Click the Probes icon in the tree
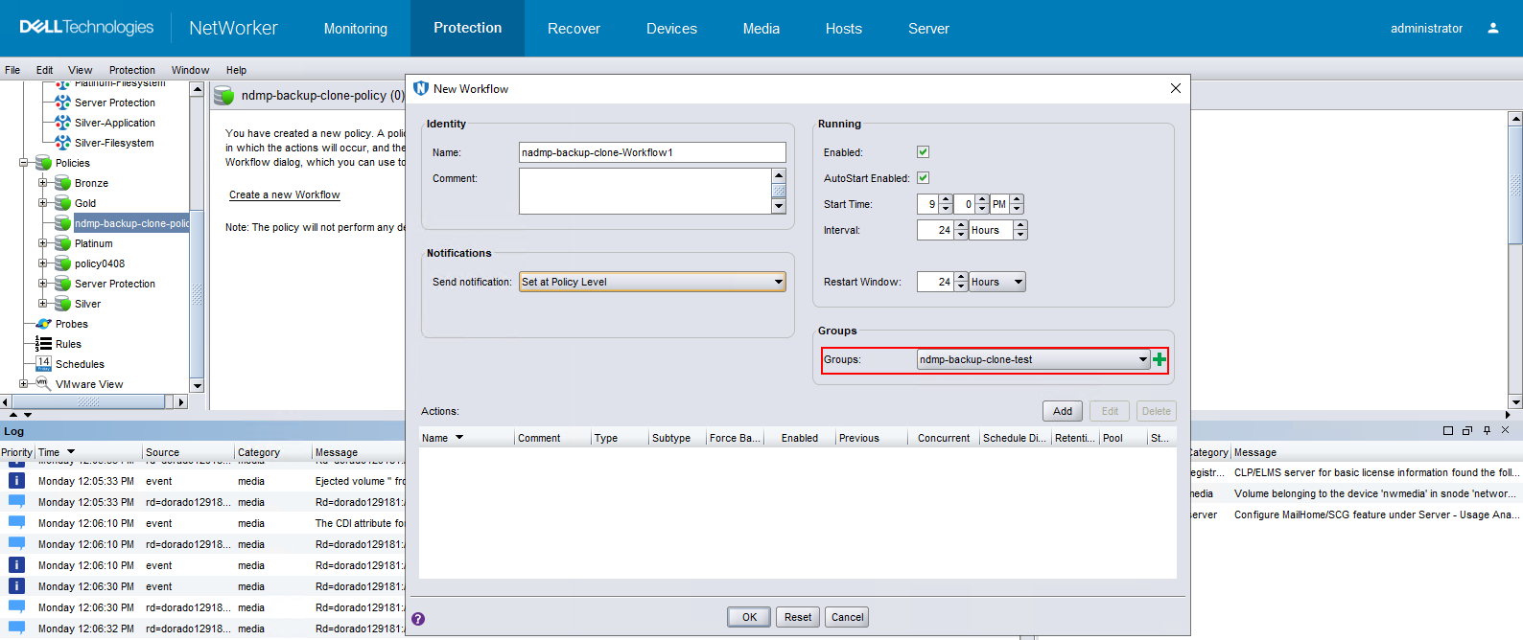The width and height of the screenshot is (1523, 640). point(43,324)
